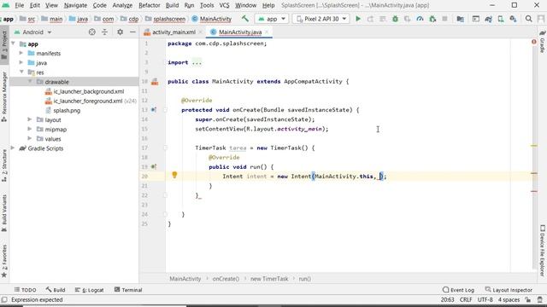Screen dimensions: 547x307
Task: Open the Device File Explorer side tab
Action: pyautogui.click(x=543, y=251)
